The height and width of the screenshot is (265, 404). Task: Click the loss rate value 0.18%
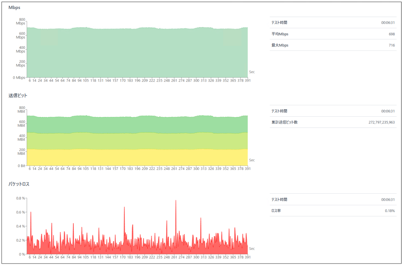[390, 211]
